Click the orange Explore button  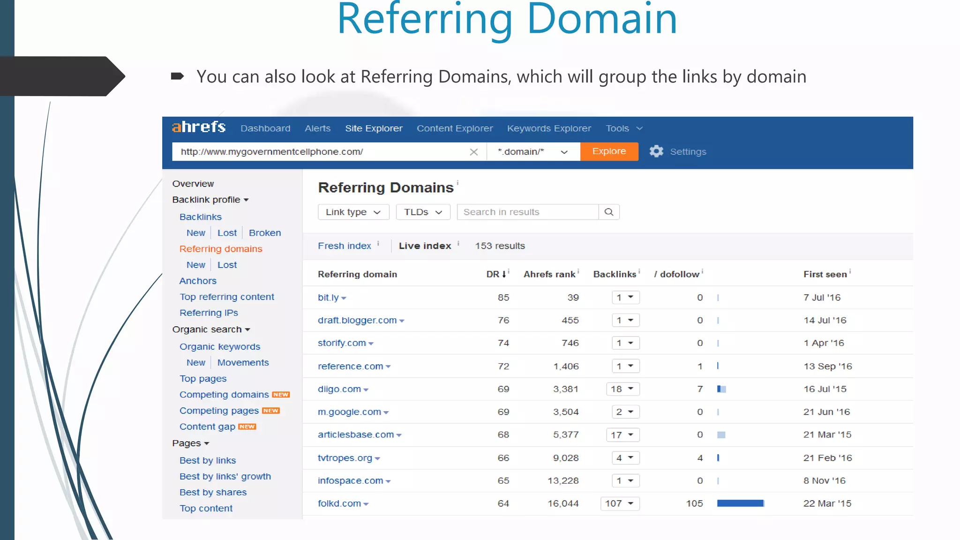(609, 151)
